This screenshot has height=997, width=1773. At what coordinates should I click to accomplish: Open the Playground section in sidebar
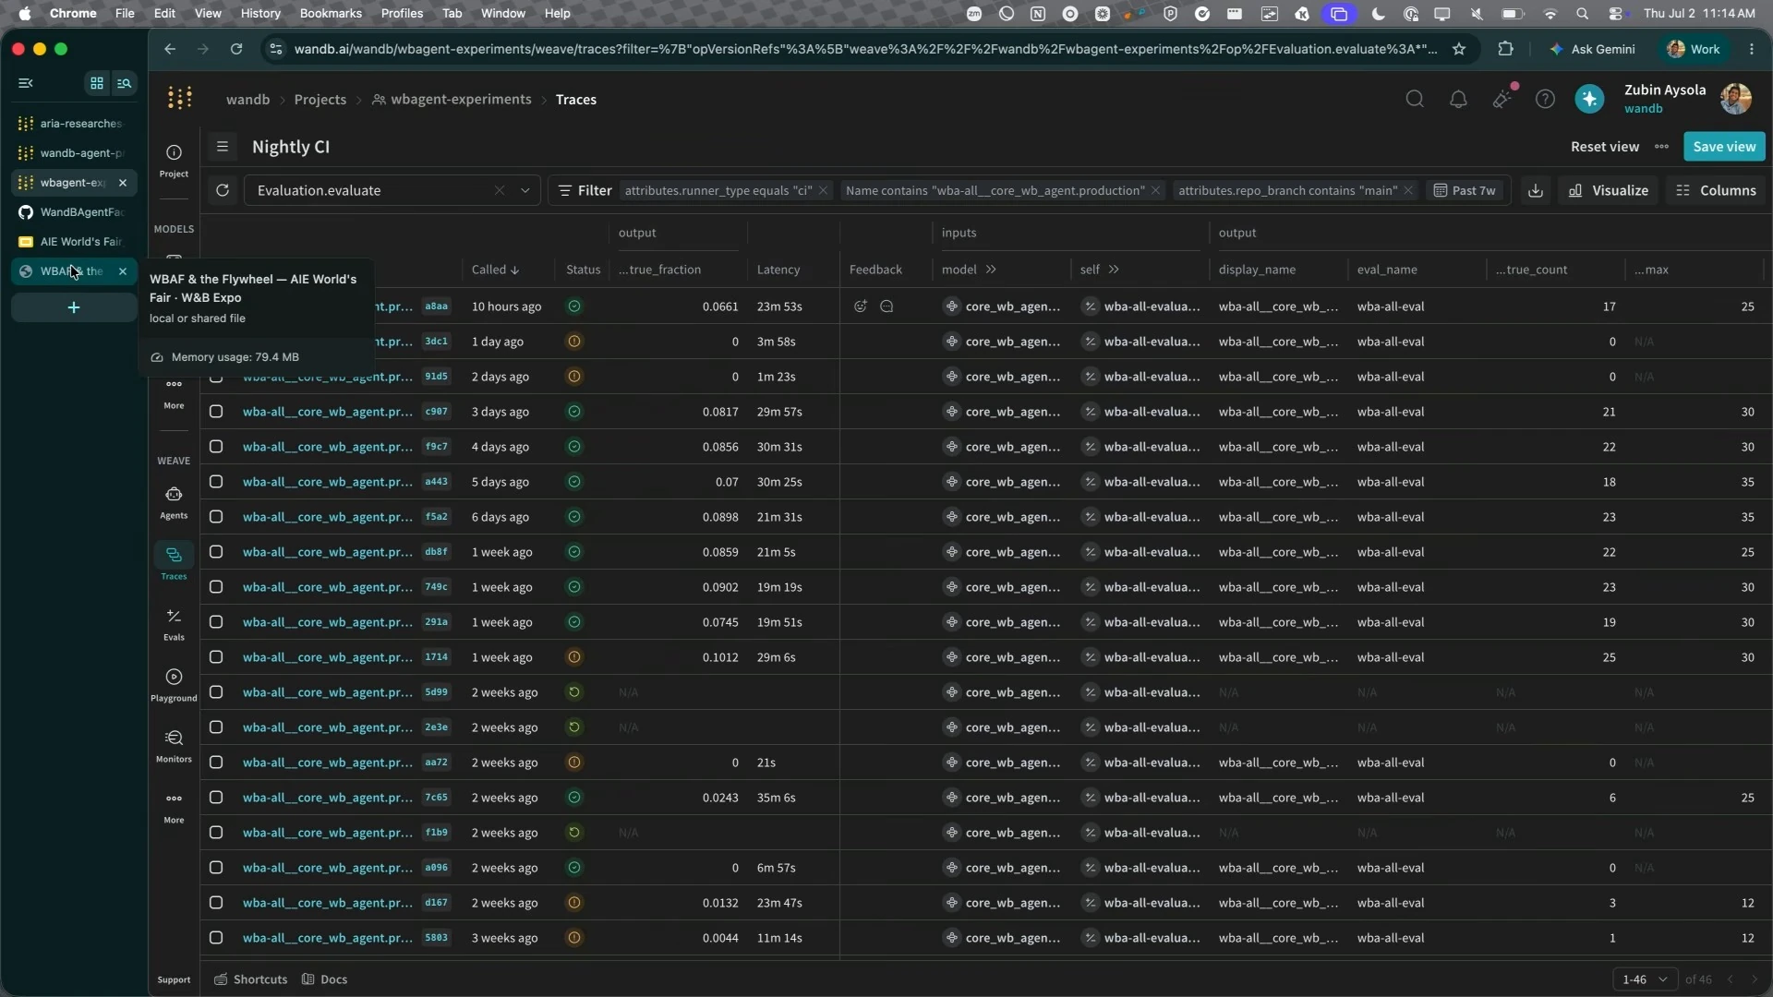pos(174,685)
